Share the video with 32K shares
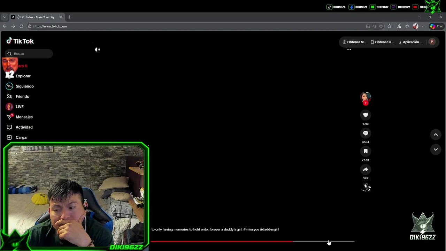 click(x=366, y=169)
